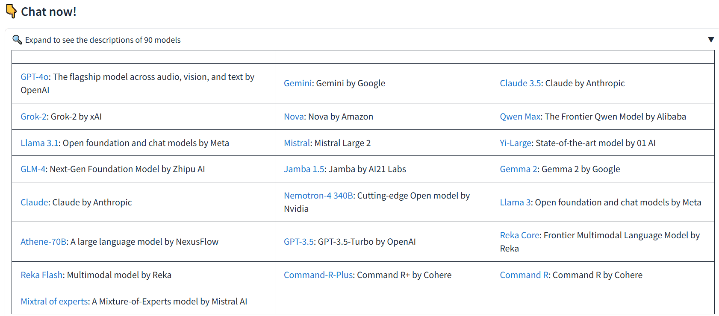Follow the Jamba 1.5 link

(304, 169)
